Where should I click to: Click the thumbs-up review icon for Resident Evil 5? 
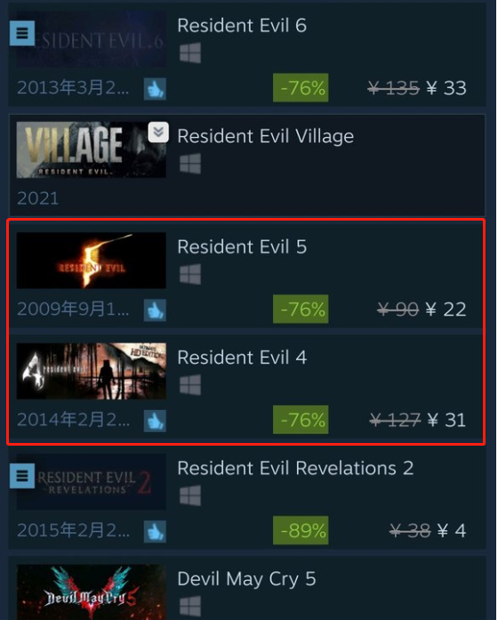tap(155, 310)
